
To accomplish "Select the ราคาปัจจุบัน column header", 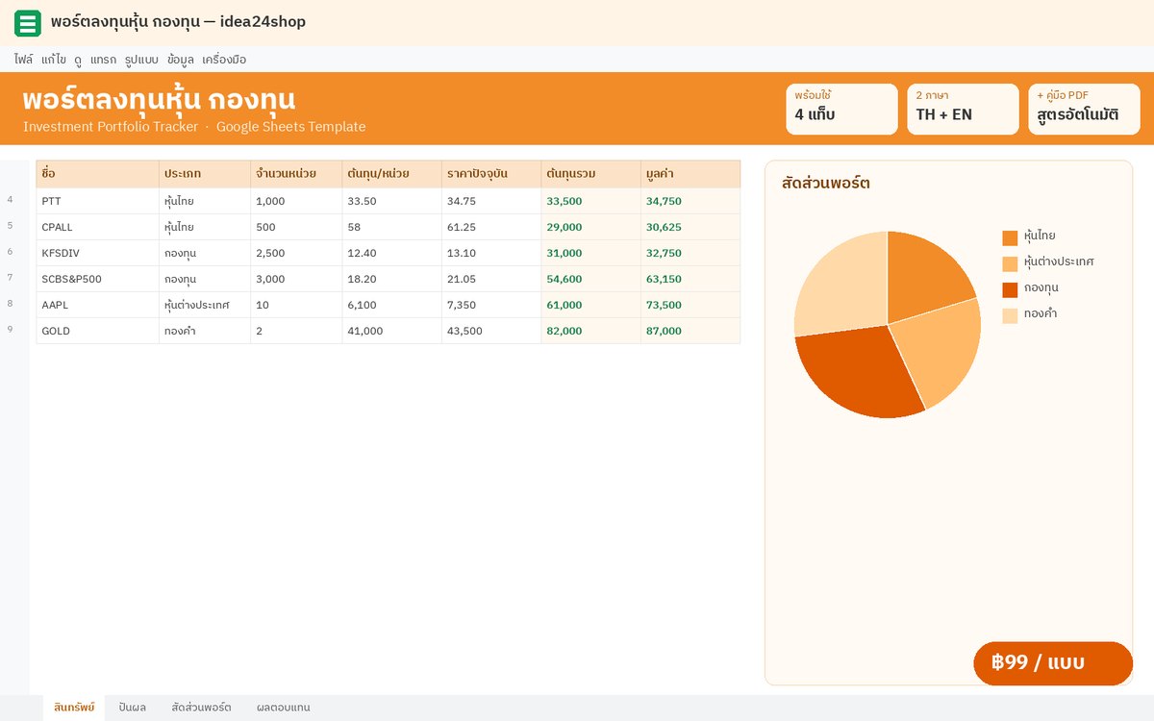I will 491,174.
